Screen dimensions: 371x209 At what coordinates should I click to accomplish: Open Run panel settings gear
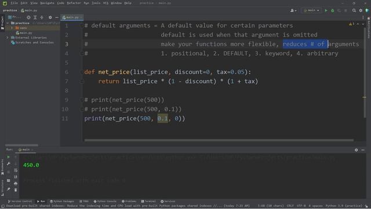pyautogui.click(x=356, y=150)
